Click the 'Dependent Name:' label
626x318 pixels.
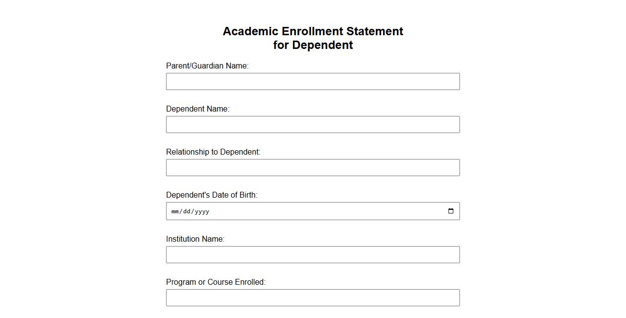197,109
